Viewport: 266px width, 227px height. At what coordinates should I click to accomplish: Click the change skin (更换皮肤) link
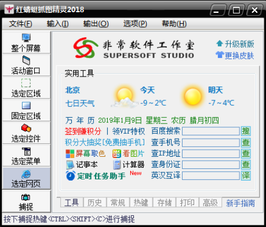235,56
